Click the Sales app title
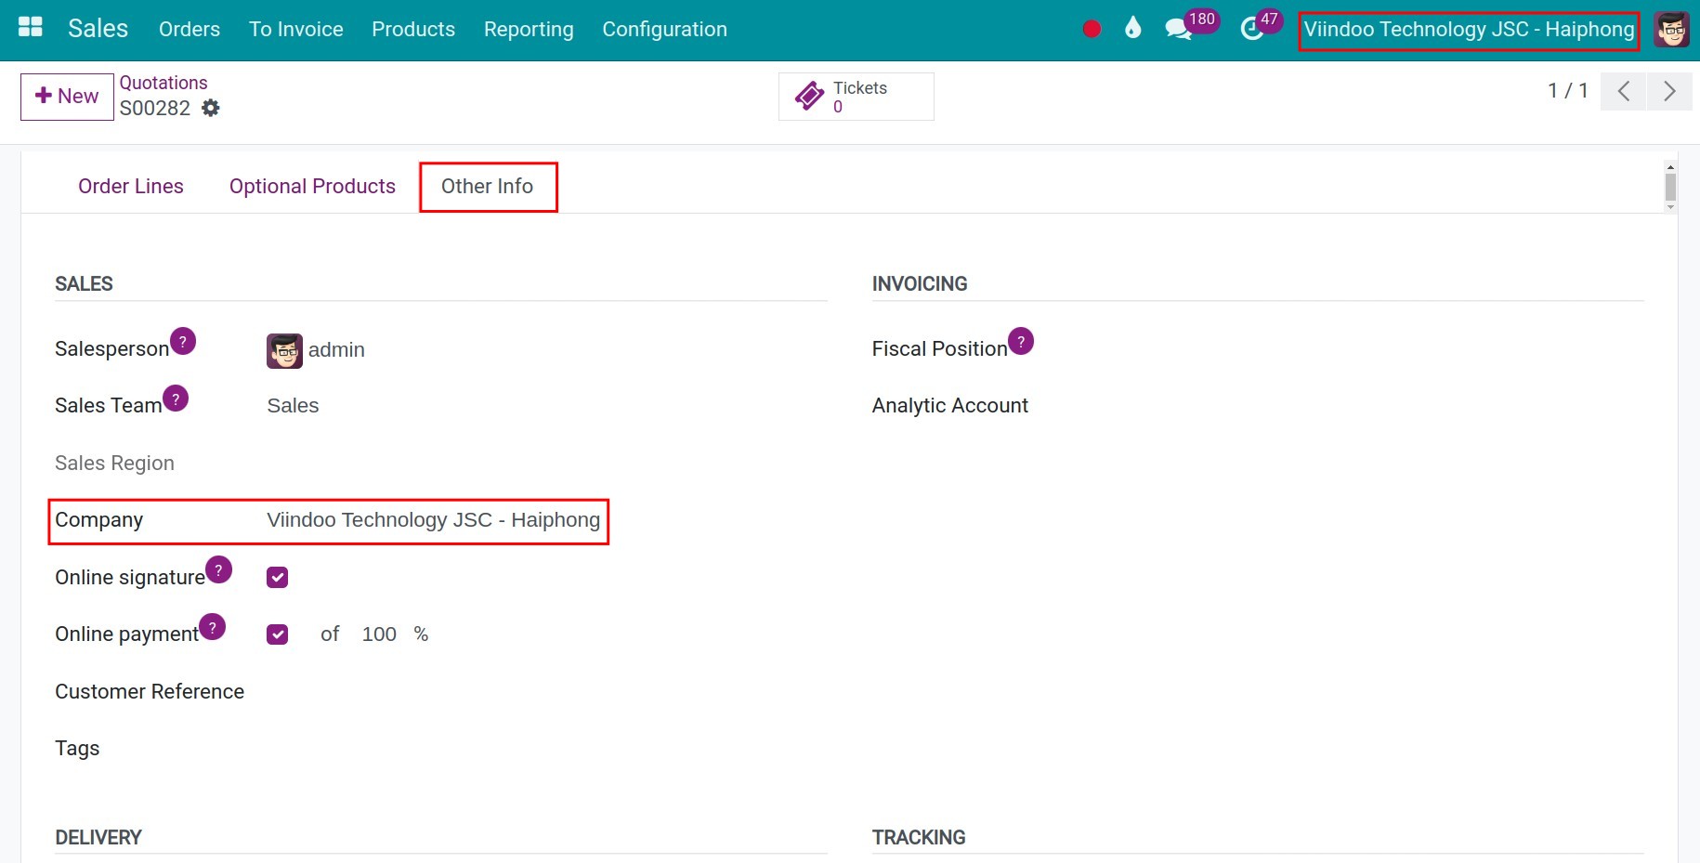Image resolution: width=1700 pixels, height=863 pixels. point(98,29)
